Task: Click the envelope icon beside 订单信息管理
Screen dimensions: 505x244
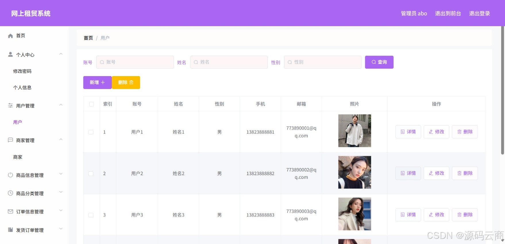Action: coord(10,212)
